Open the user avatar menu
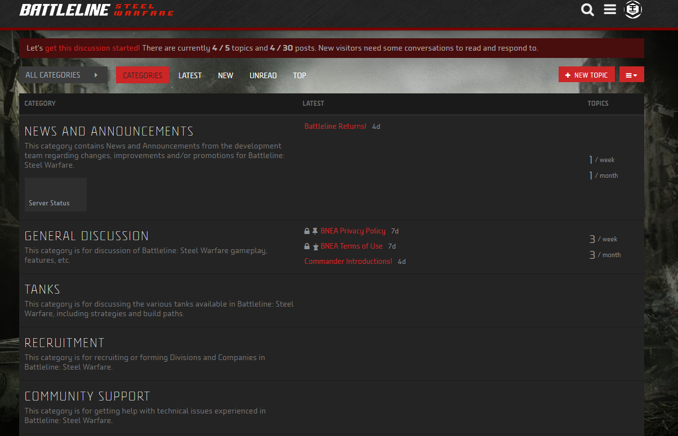Image resolution: width=678 pixels, height=436 pixels. click(x=633, y=10)
